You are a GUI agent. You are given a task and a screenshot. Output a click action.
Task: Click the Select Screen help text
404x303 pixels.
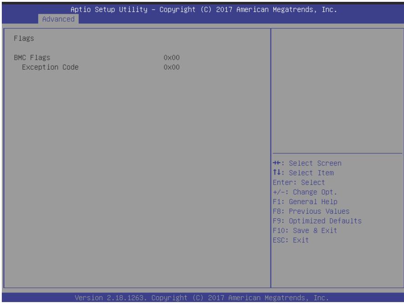tap(315, 164)
